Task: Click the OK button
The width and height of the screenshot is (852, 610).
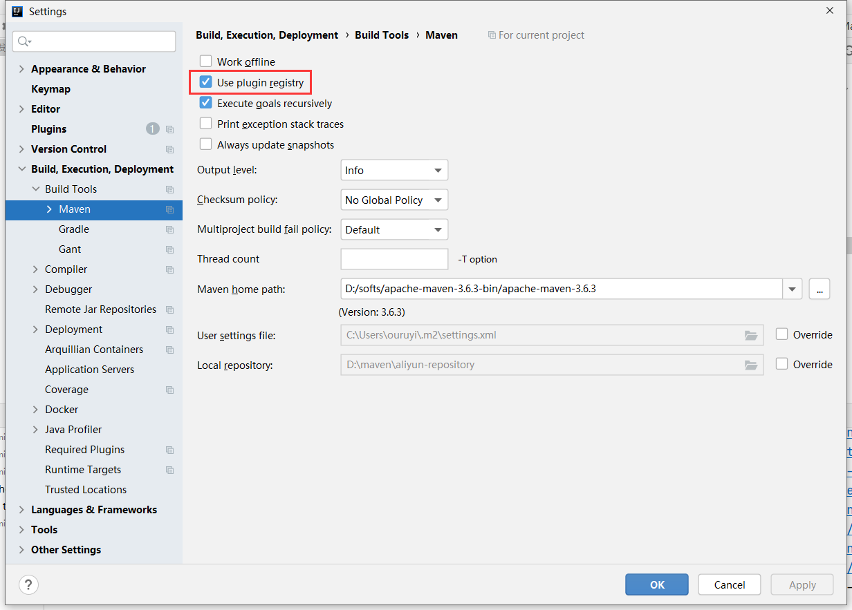Action: (656, 584)
